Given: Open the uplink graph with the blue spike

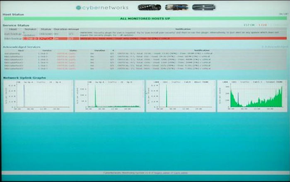Looking at the screenshot, I should (x=39, y=96).
